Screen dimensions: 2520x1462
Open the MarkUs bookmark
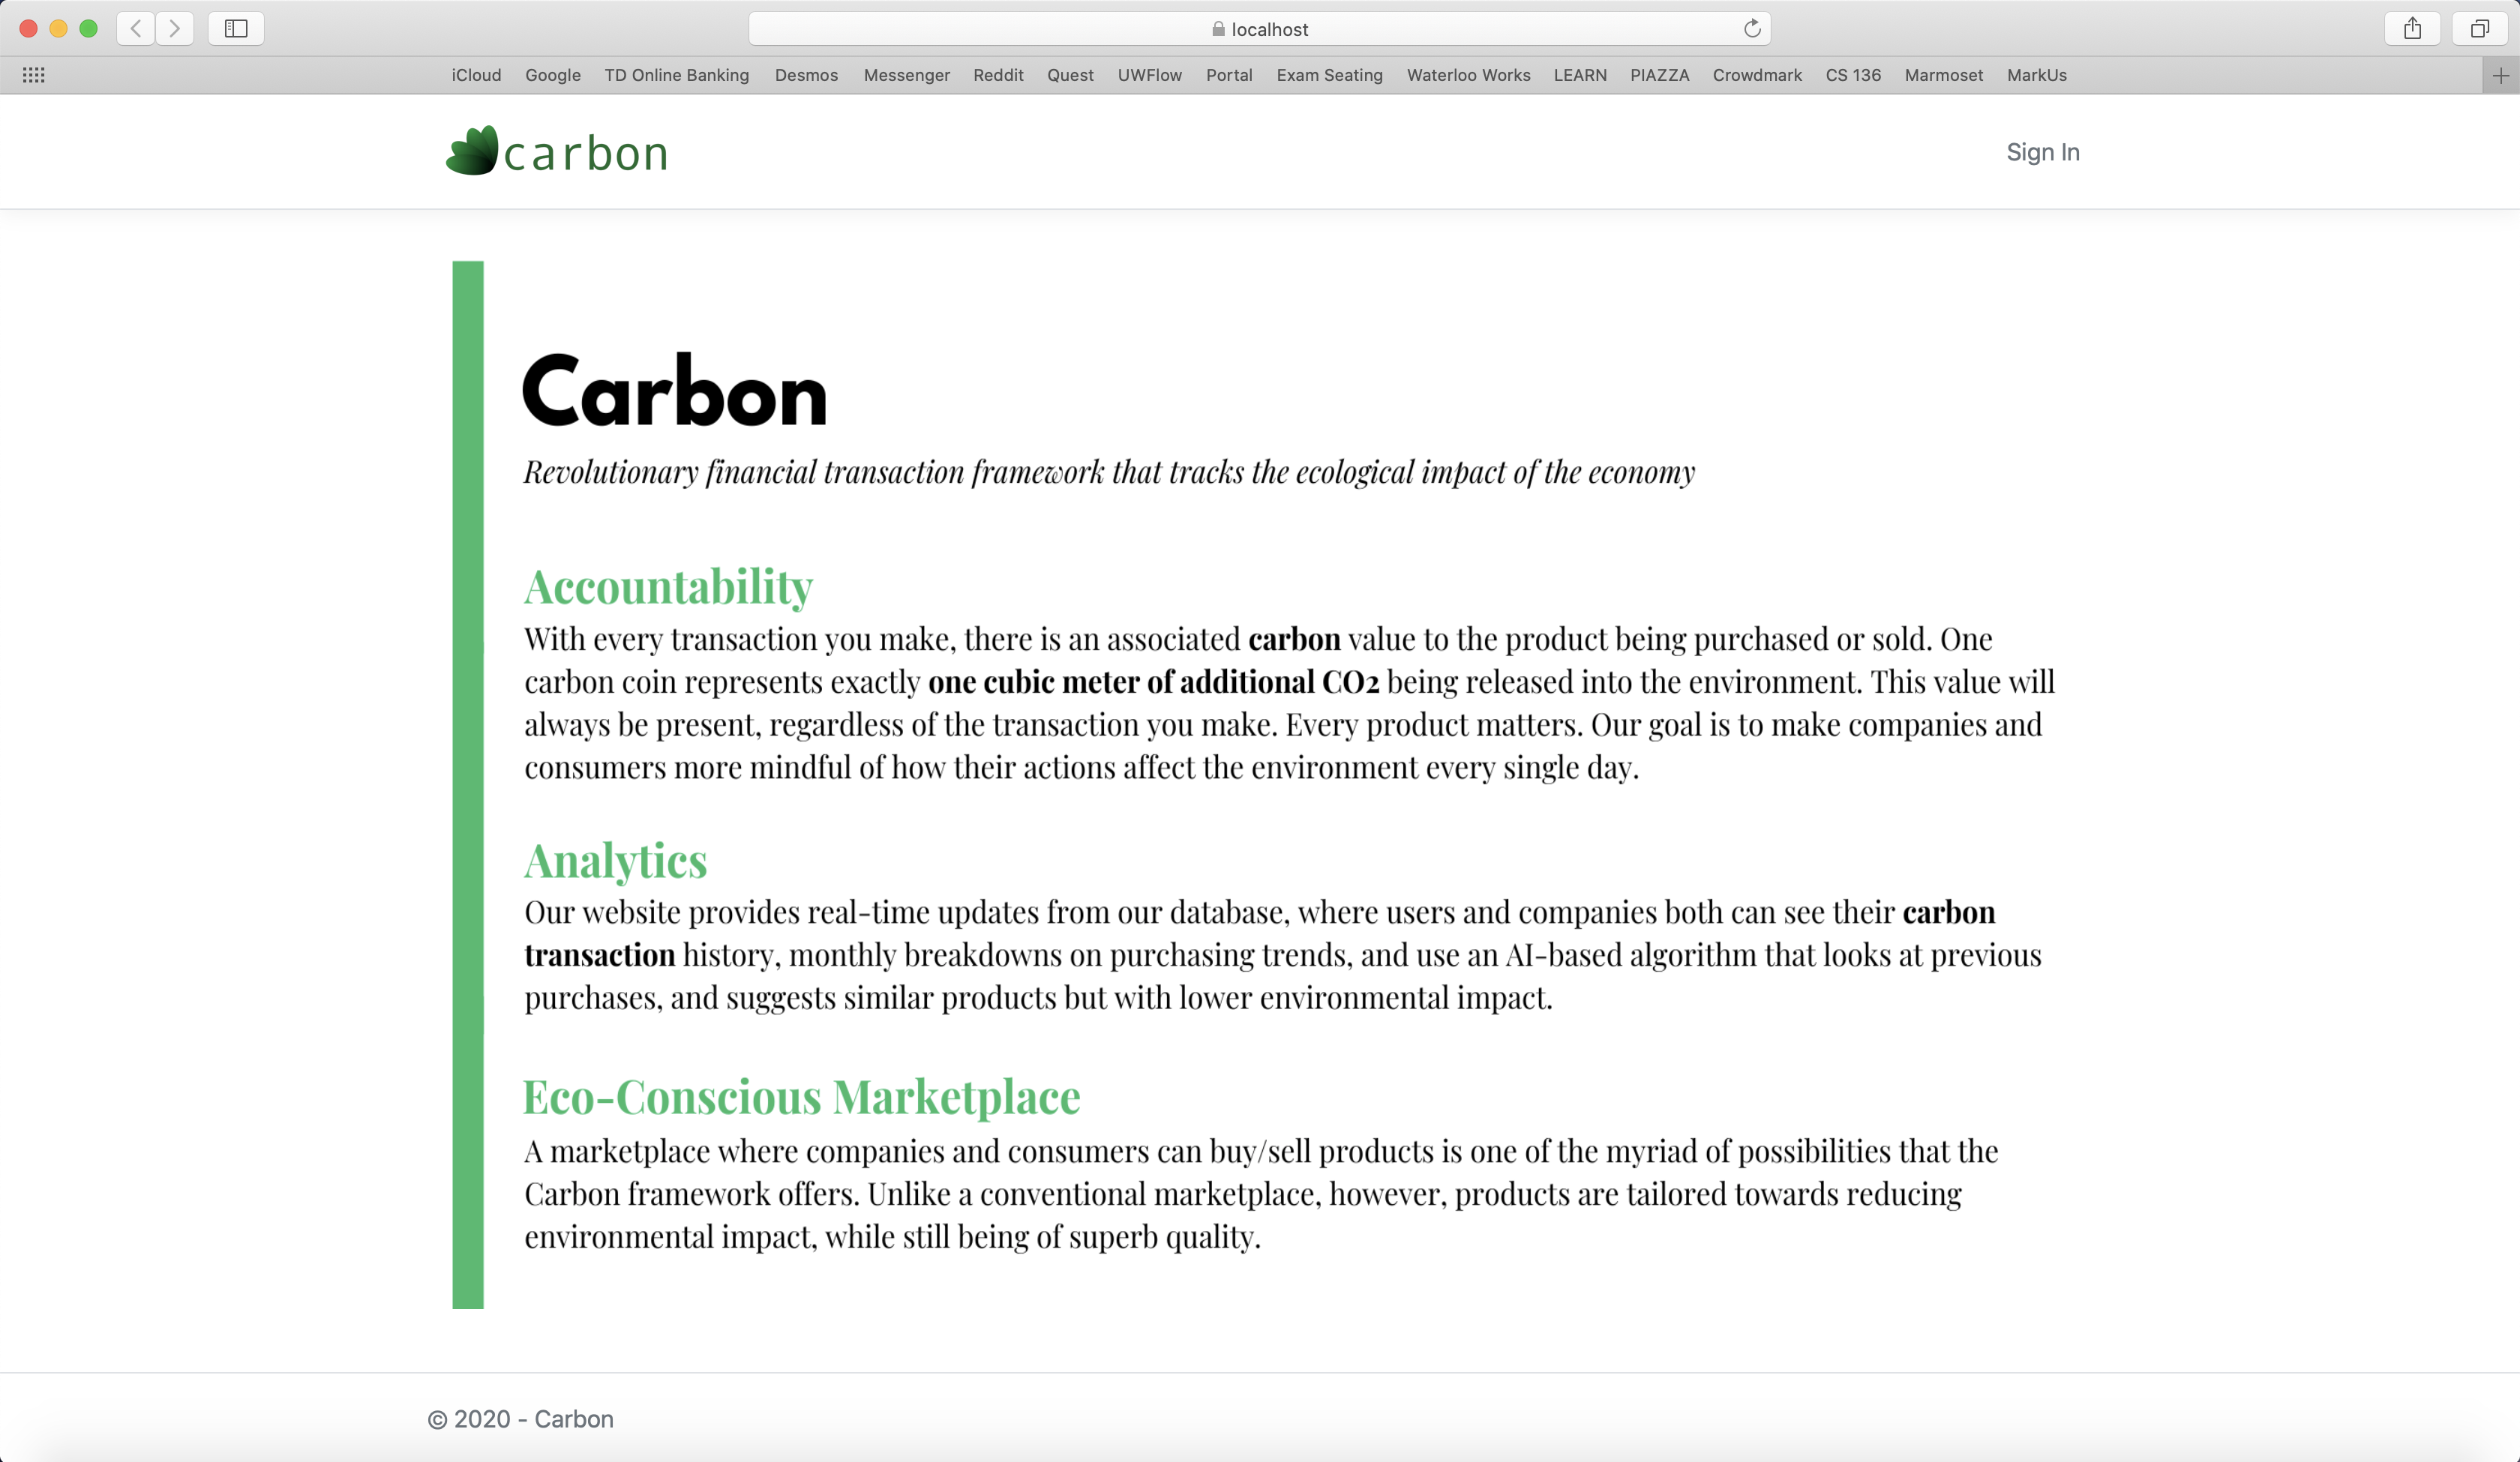(2036, 75)
